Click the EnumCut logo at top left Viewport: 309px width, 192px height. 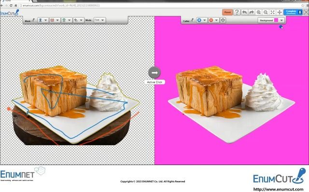(x=9, y=13)
